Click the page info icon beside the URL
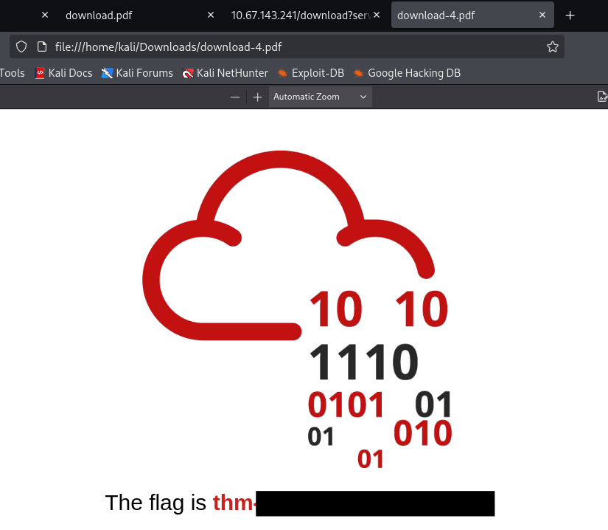 point(42,47)
